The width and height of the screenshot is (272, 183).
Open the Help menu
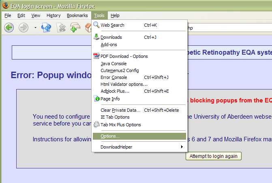point(115,15)
